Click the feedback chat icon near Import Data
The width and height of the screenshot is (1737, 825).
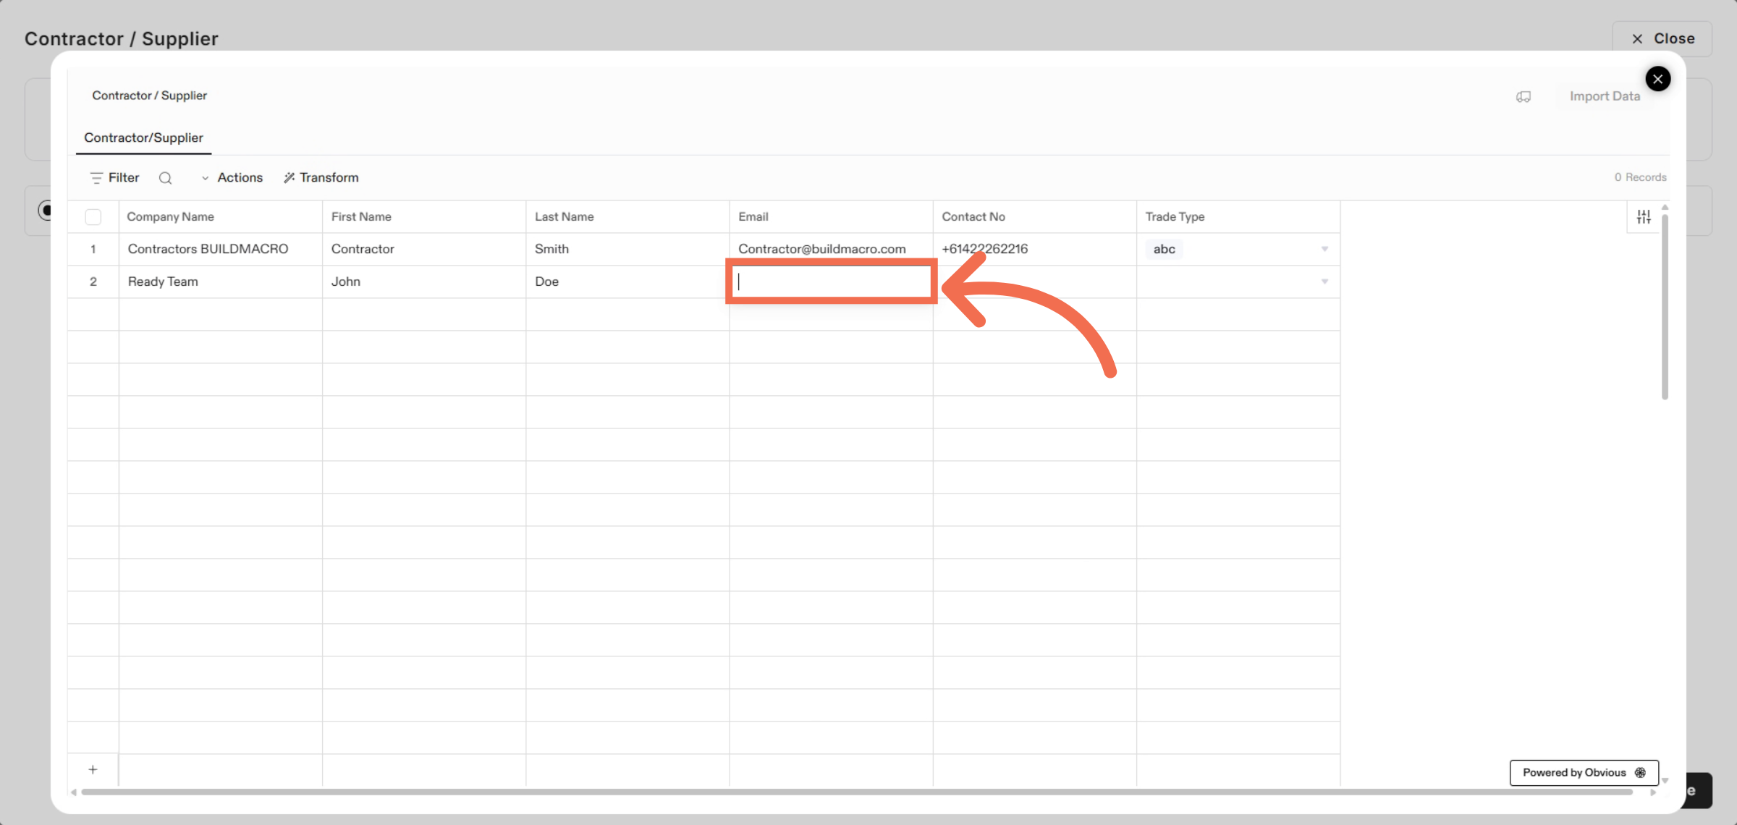(1523, 97)
